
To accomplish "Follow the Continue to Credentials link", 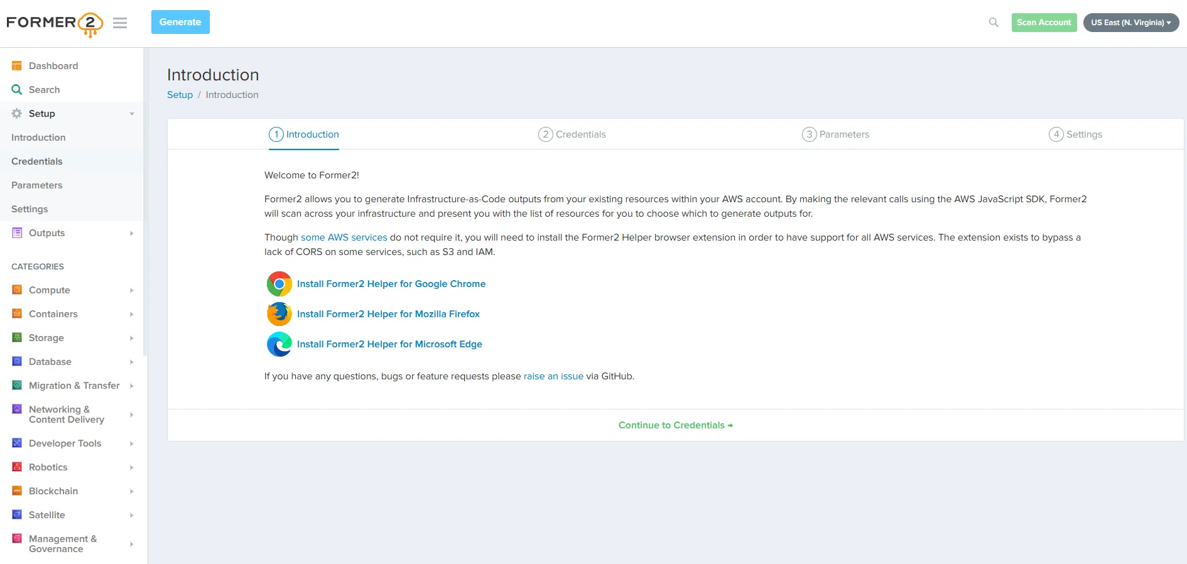I will [x=675, y=425].
